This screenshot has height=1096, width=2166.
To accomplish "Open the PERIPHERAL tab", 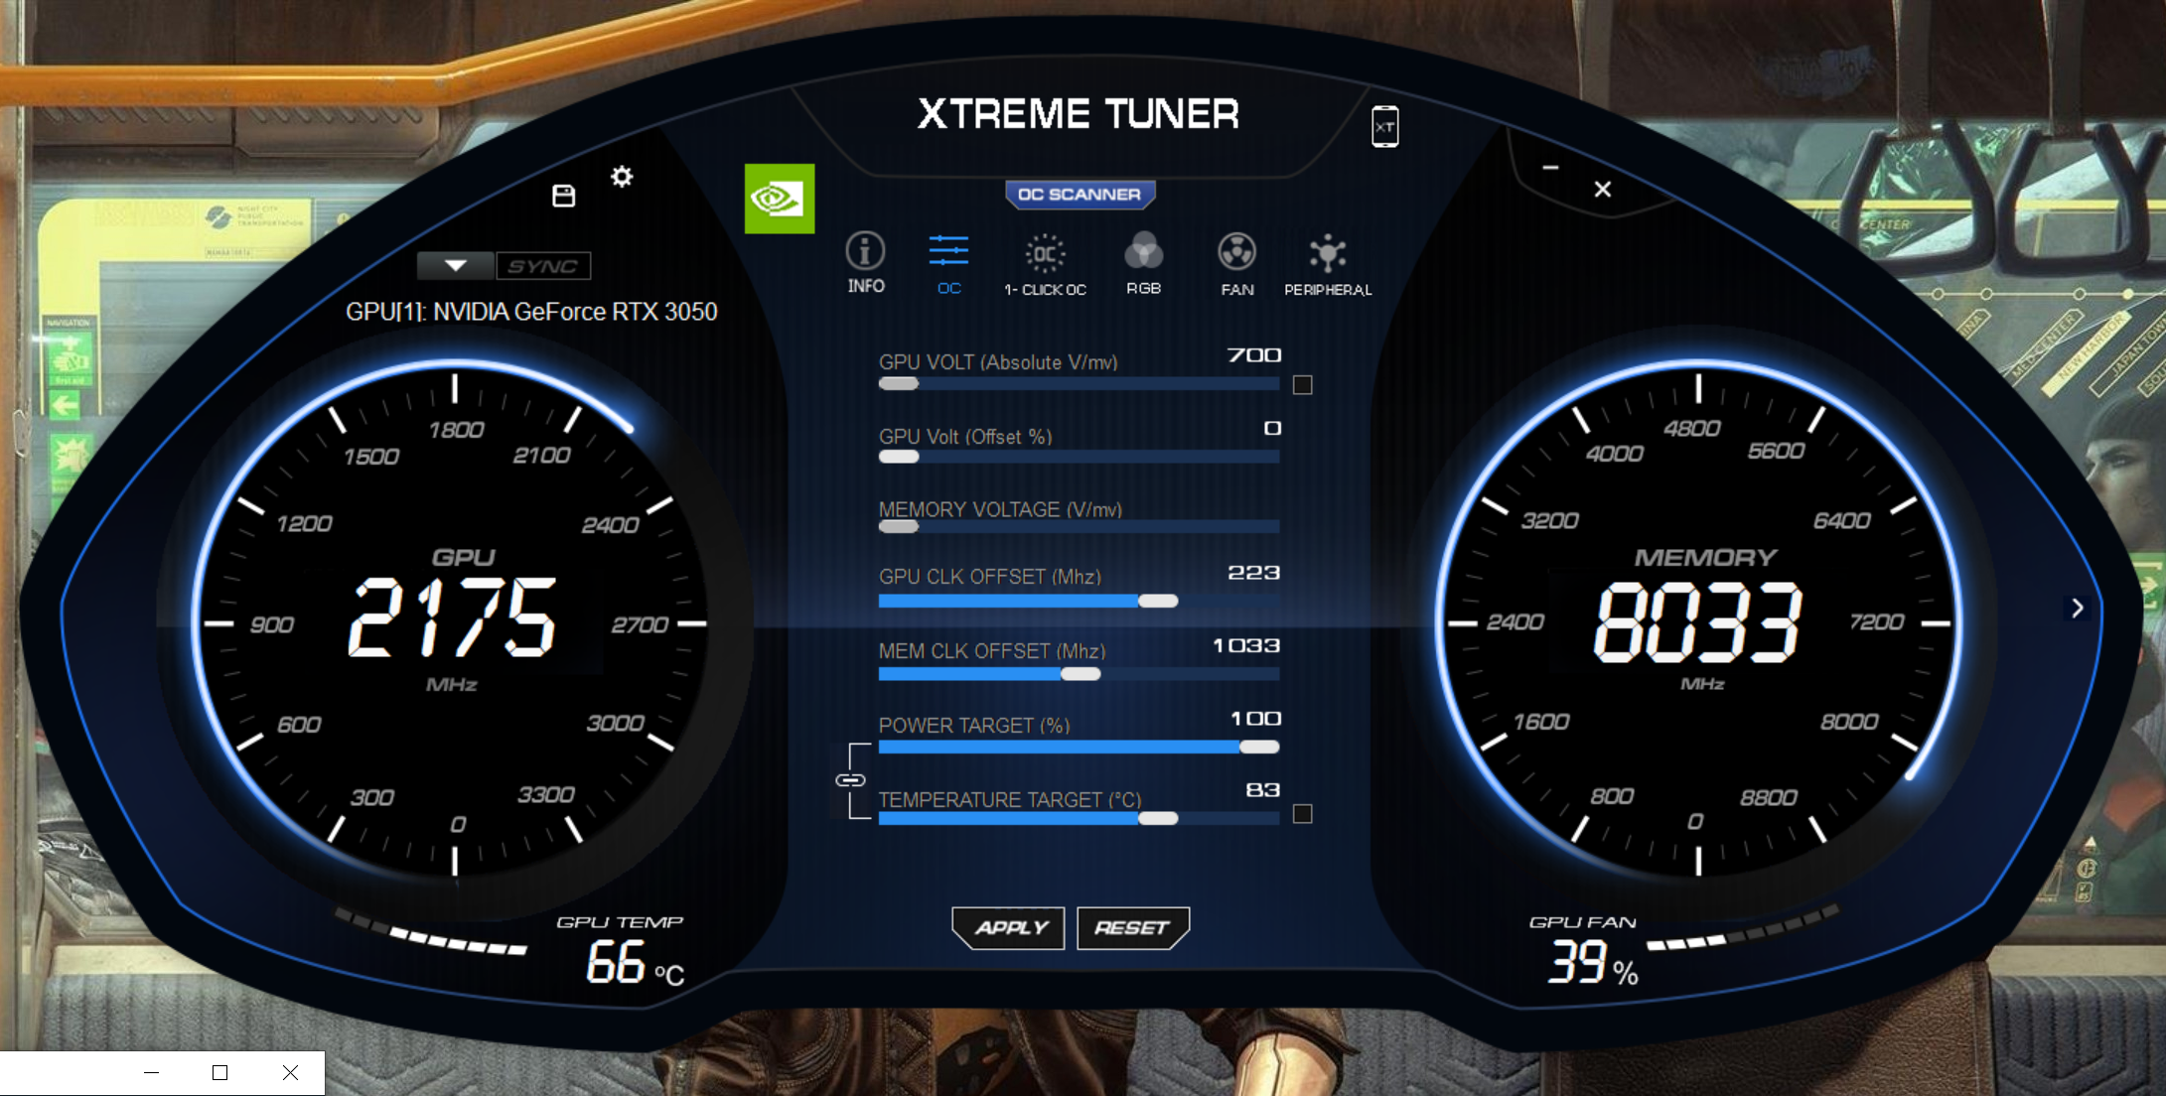I will tap(1328, 264).
